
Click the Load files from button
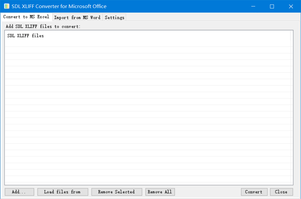pyautogui.click(x=62, y=192)
